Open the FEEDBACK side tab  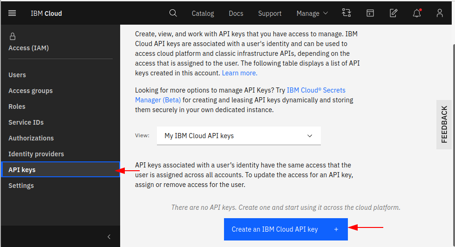pyautogui.click(x=444, y=125)
